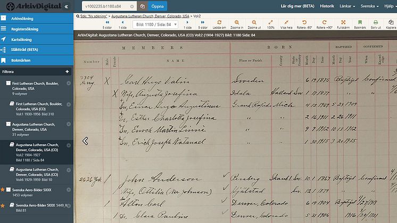Toggle star on Svenska Aero-Bilder SXXX archive

[x=3, y=189]
